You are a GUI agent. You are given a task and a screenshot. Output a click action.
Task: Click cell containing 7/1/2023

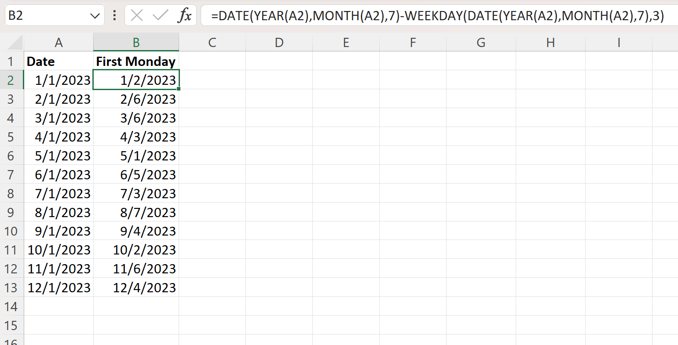[59, 193]
